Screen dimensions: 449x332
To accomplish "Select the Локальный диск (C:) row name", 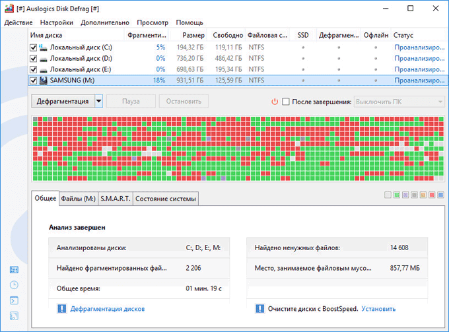I will (81, 48).
